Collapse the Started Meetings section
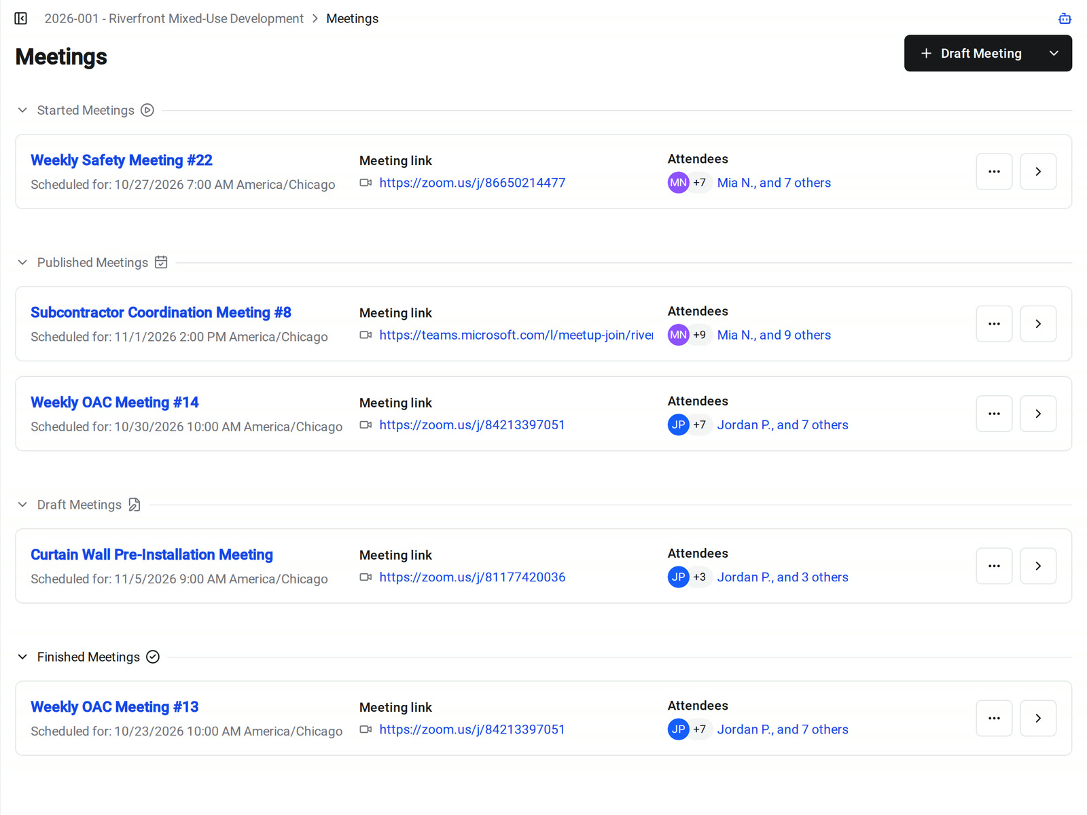The image size is (1087, 815). pyautogui.click(x=22, y=110)
